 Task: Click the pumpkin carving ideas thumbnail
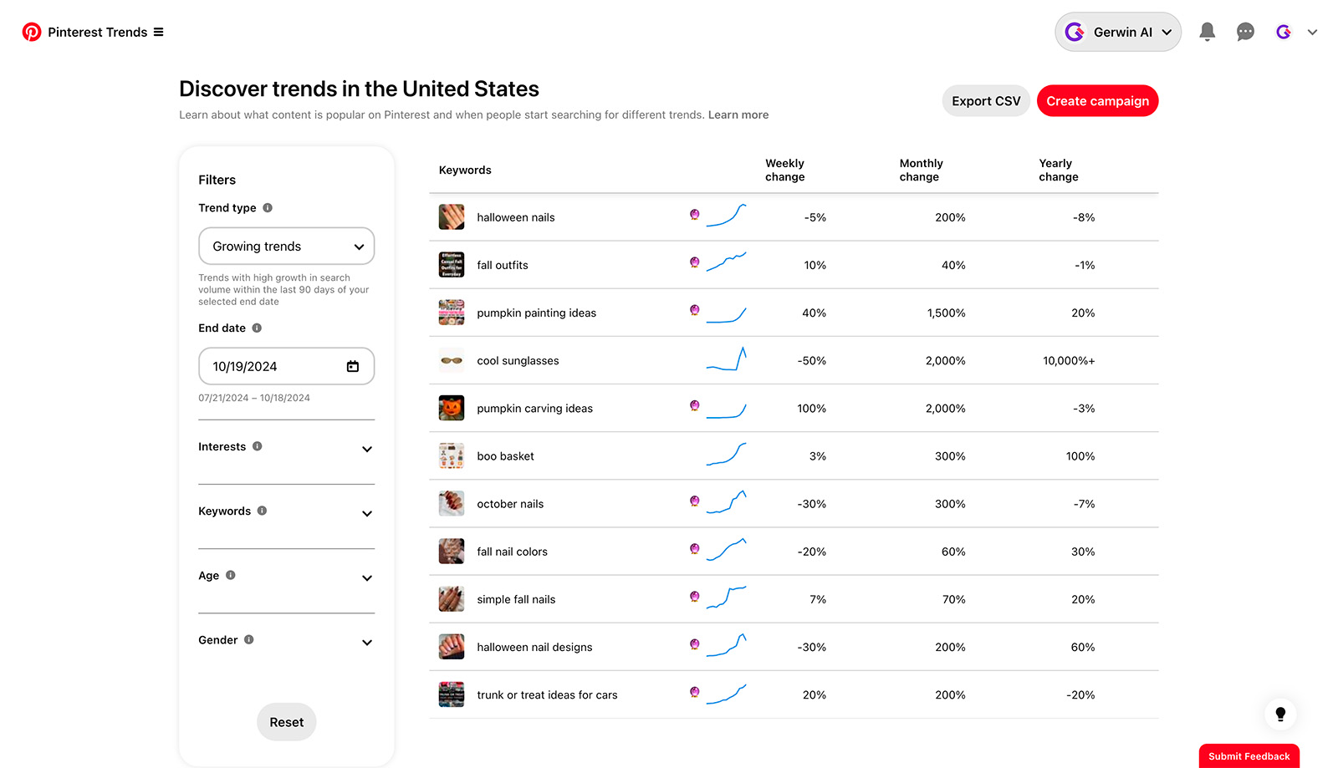point(452,408)
